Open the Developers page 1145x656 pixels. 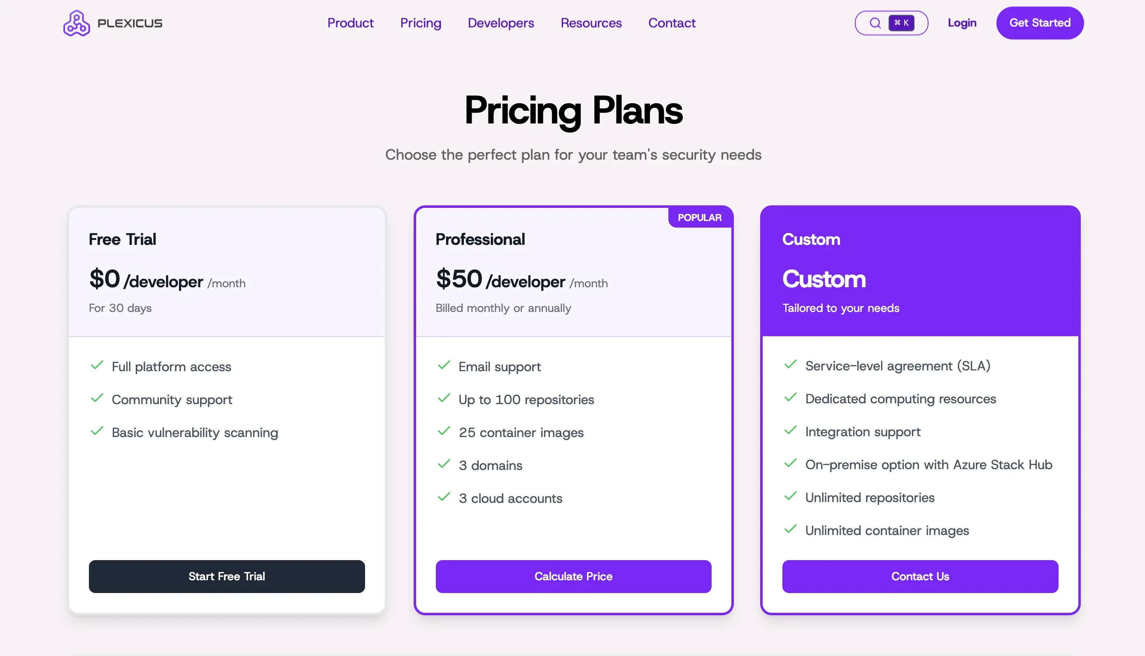501,23
